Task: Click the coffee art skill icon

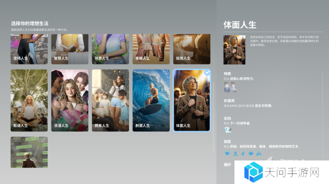Action: (x=259, y=153)
